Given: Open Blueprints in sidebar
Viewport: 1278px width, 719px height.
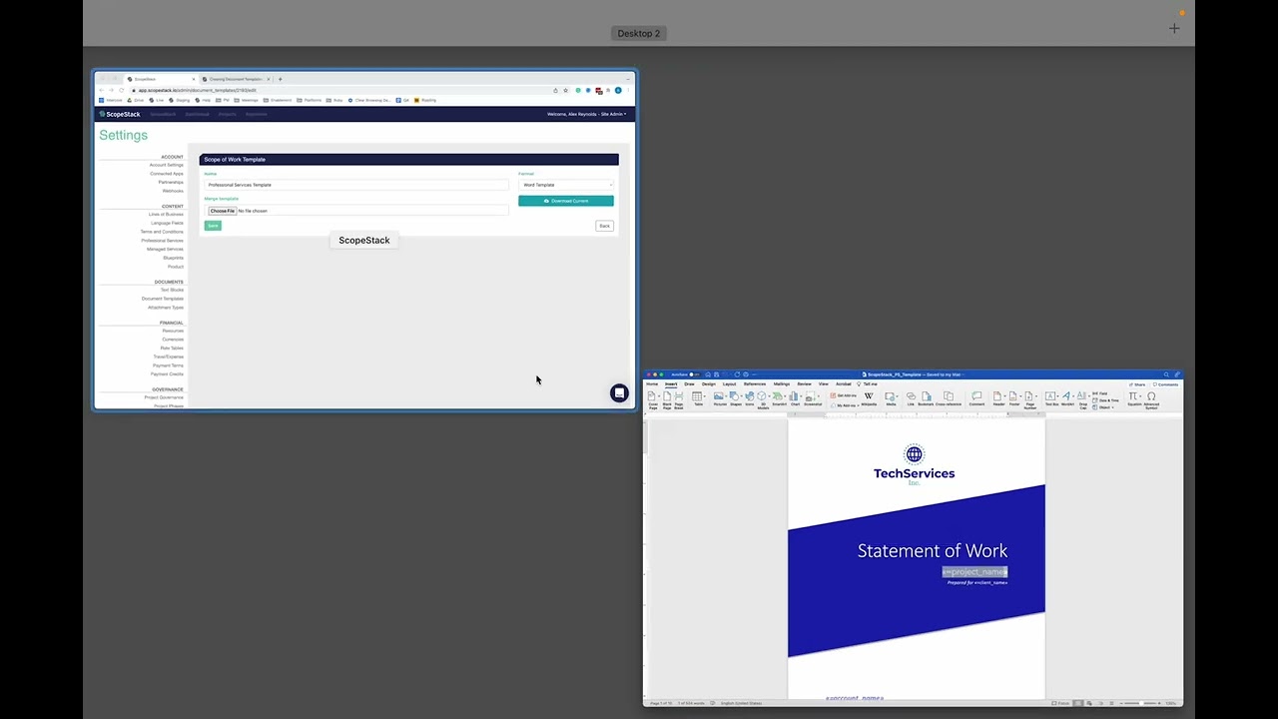Looking at the screenshot, I should [x=173, y=258].
